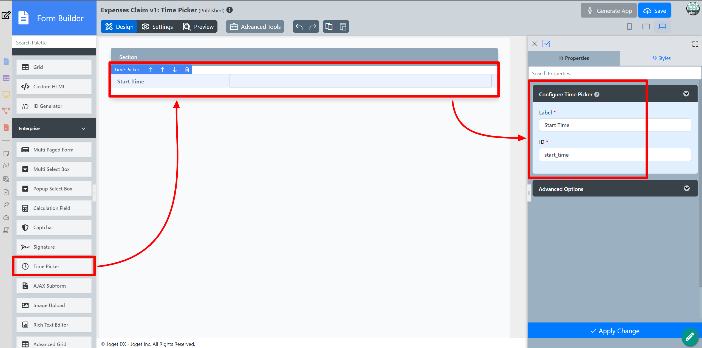Click the fullscreen icon in the properties panel
This screenshot has height=348, width=702.
click(695, 44)
